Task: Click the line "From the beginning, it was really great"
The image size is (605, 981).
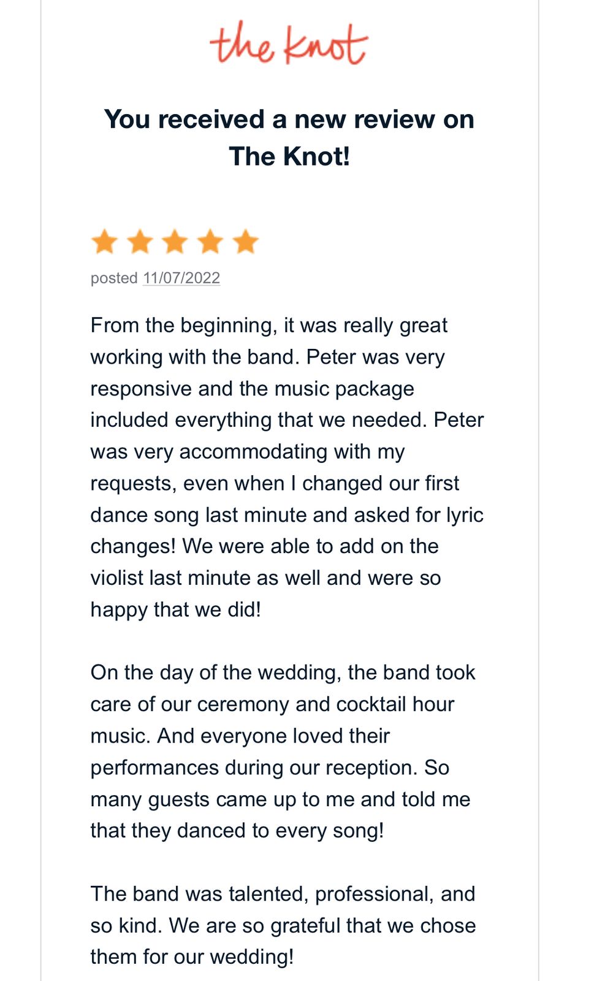Action: pyautogui.click(x=268, y=325)
